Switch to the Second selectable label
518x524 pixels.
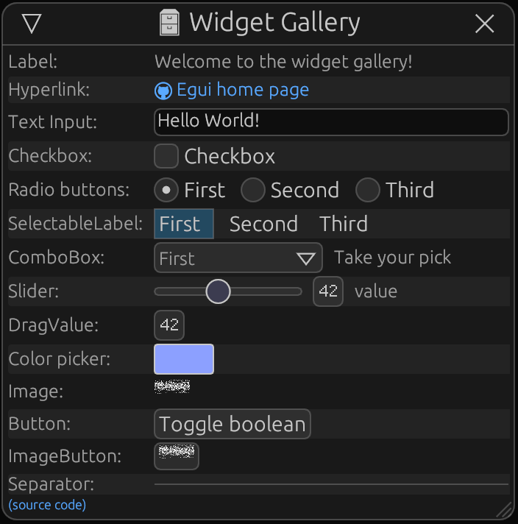(x=263, y=224)
